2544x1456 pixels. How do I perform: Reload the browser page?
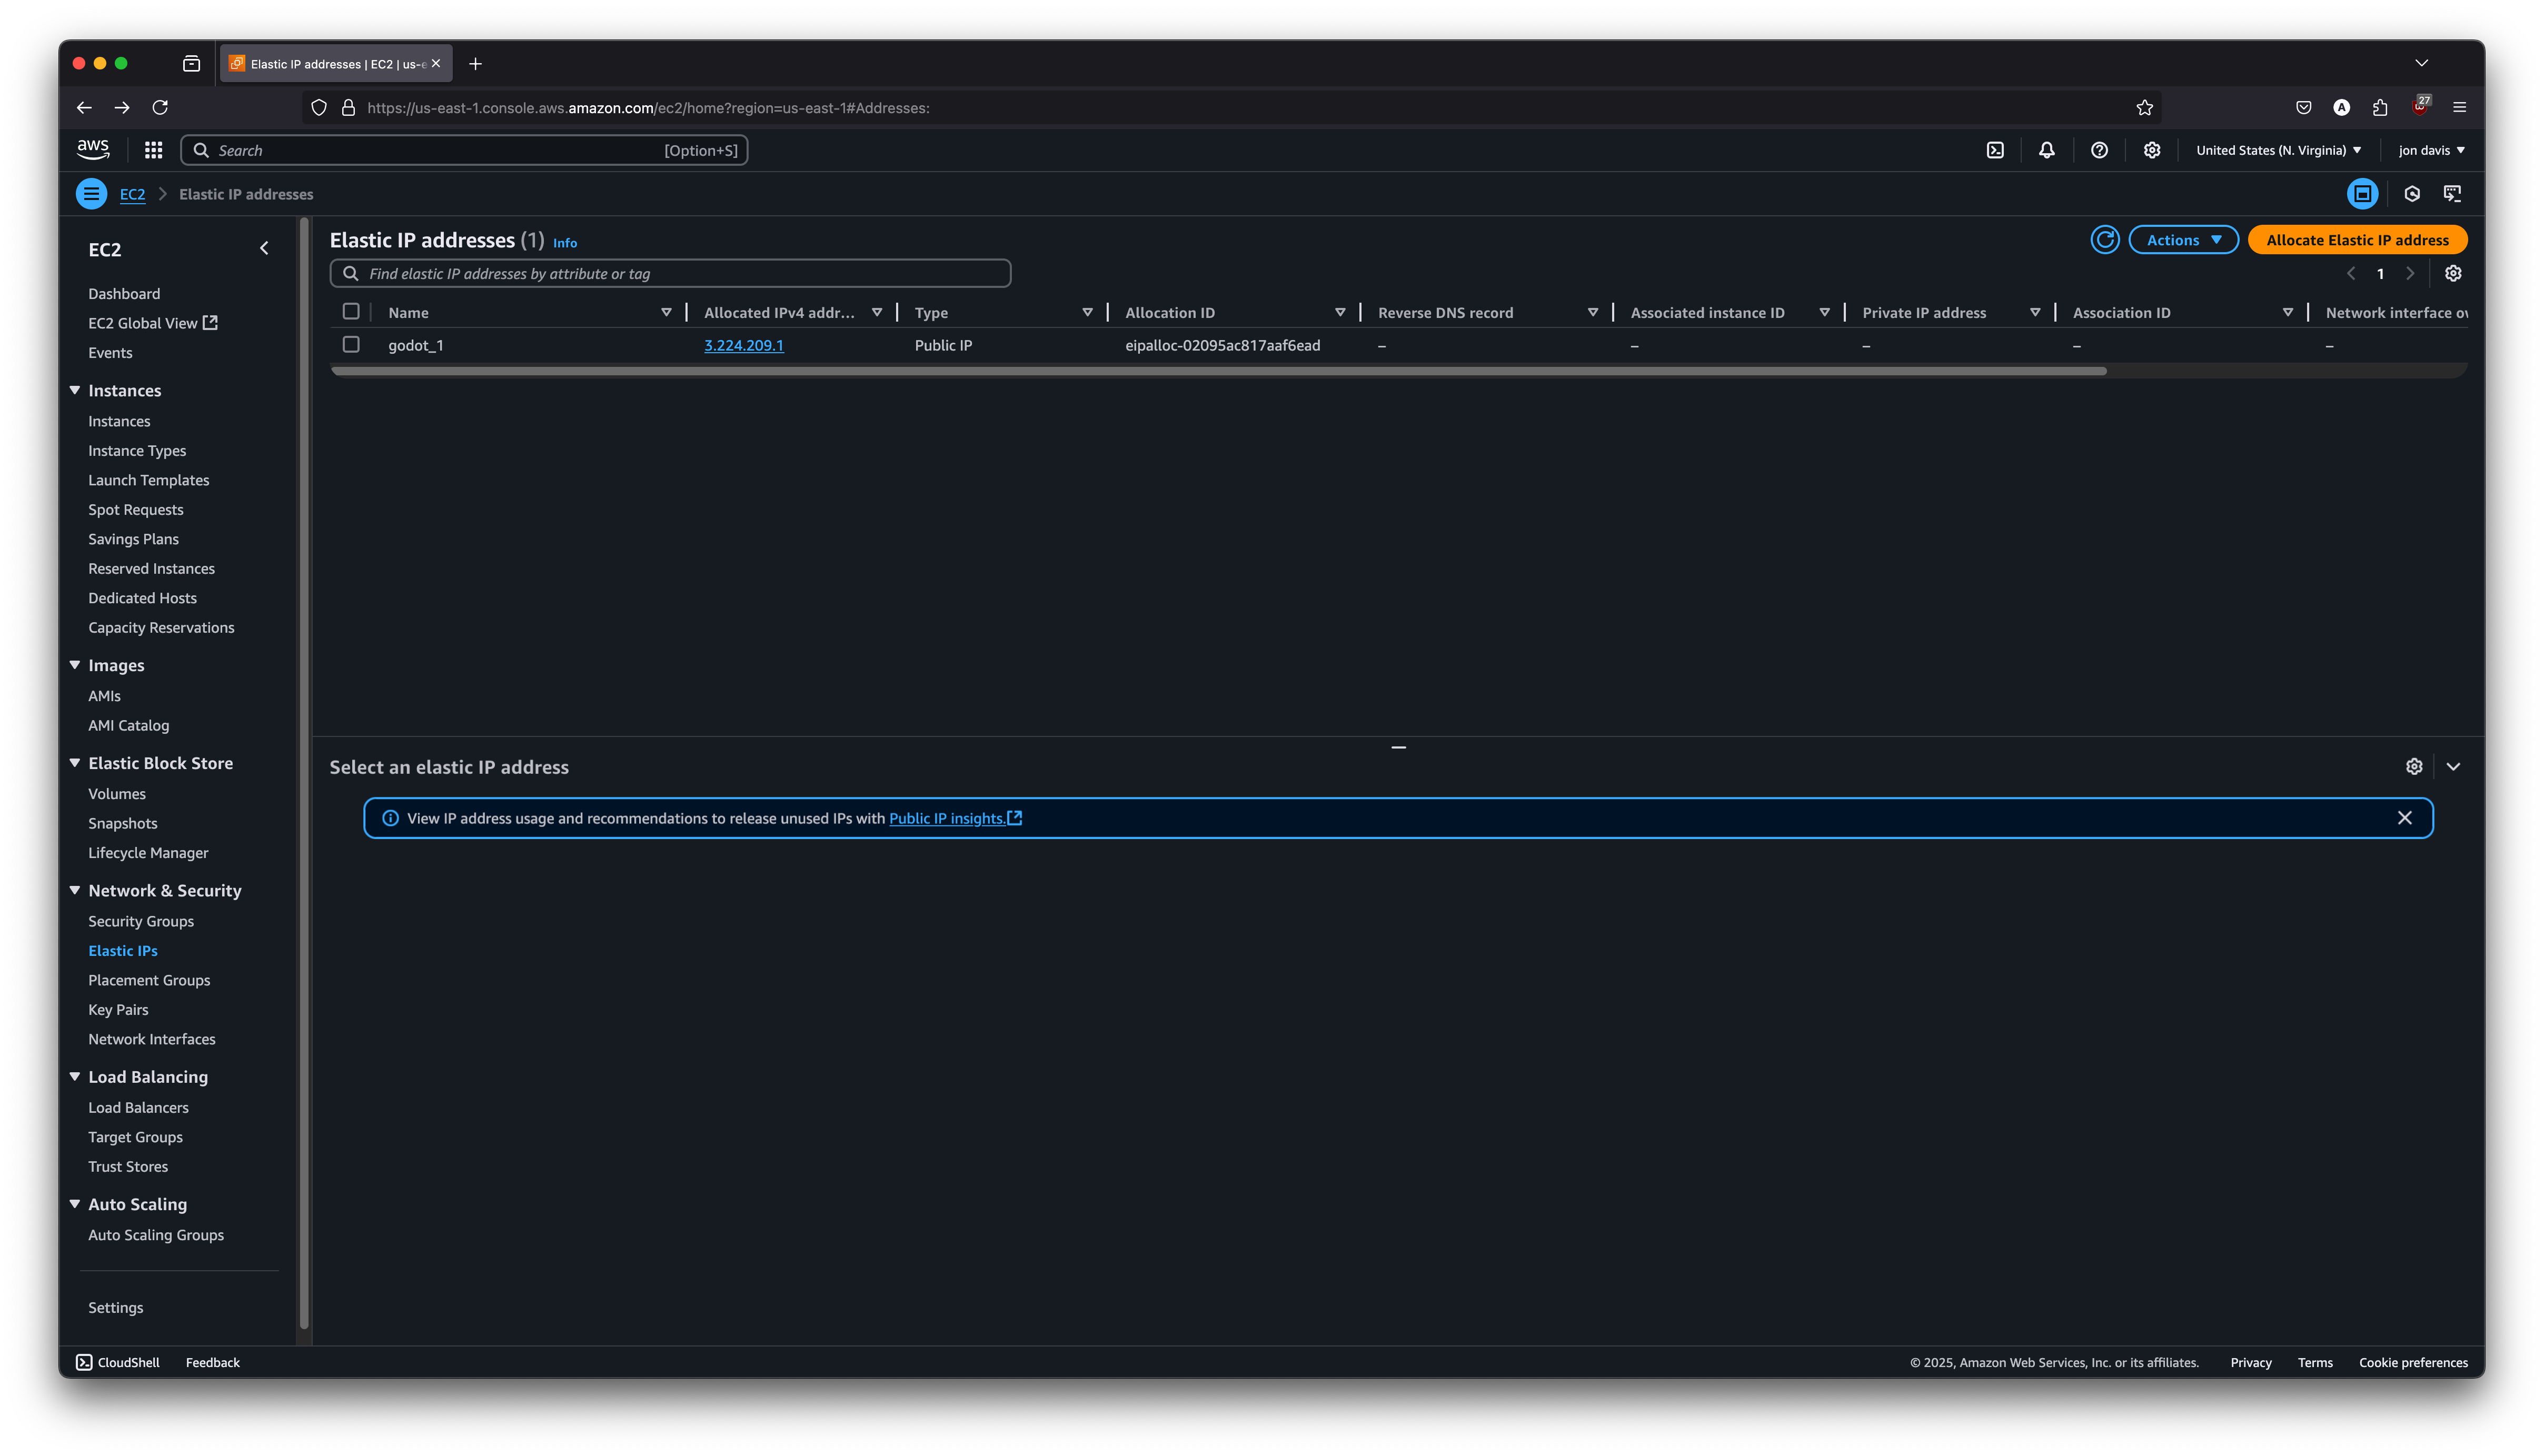[x=160, y=107]
